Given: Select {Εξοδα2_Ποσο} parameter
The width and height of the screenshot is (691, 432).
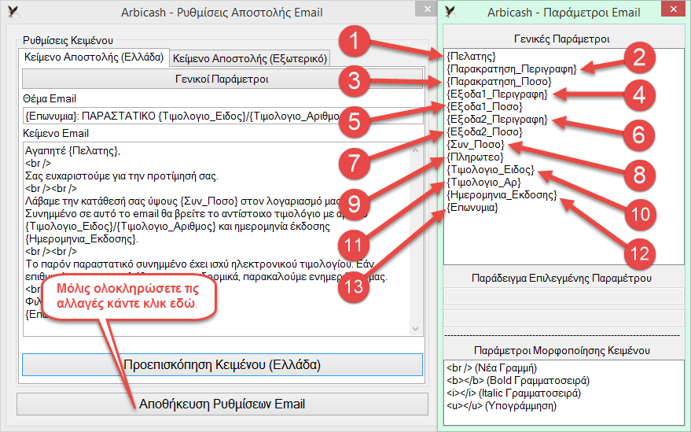Looking at the screenshot, I should pos(484,132).
